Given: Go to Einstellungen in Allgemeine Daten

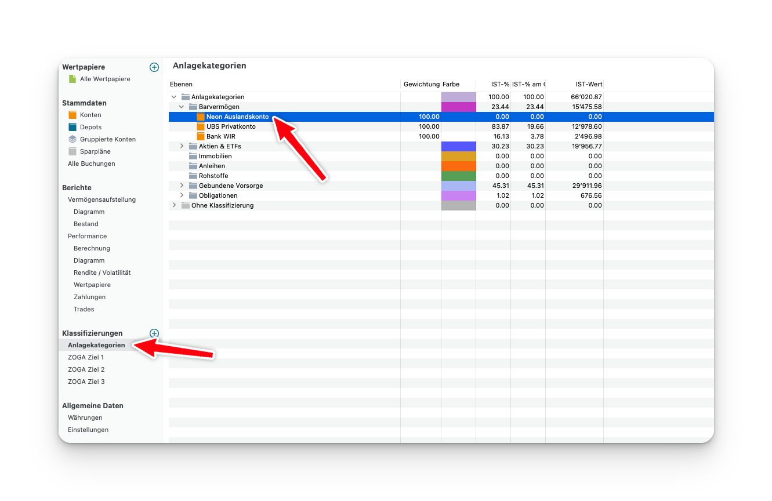Looking at the screenshot, I should pos(88,430).
